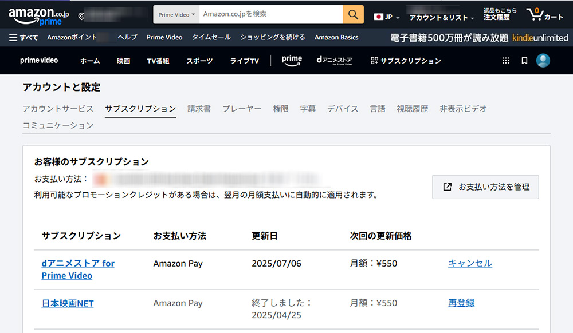Open the ヘルプ link

tap(128, 37)
